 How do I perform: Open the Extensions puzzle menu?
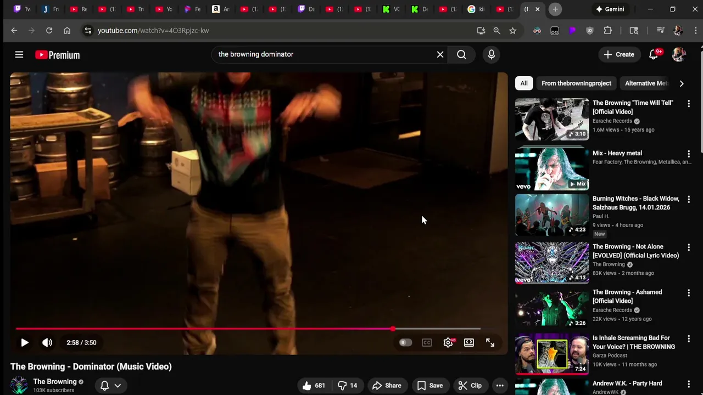(607, 31)
